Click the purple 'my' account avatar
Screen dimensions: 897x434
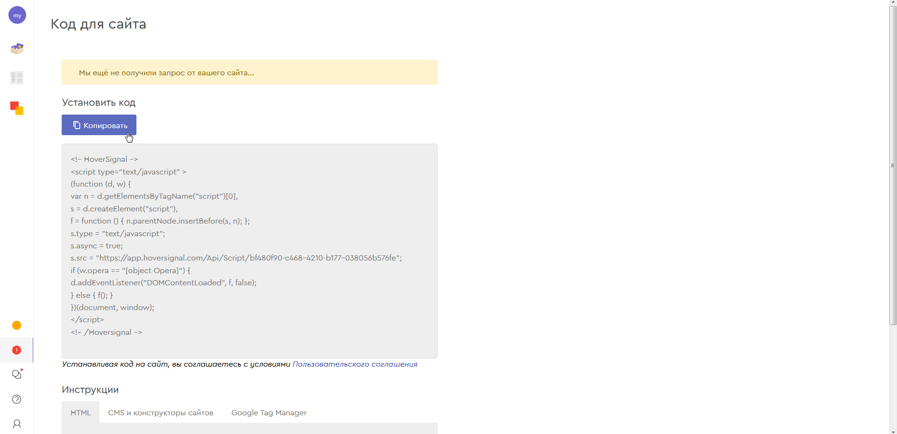point(17,15)
